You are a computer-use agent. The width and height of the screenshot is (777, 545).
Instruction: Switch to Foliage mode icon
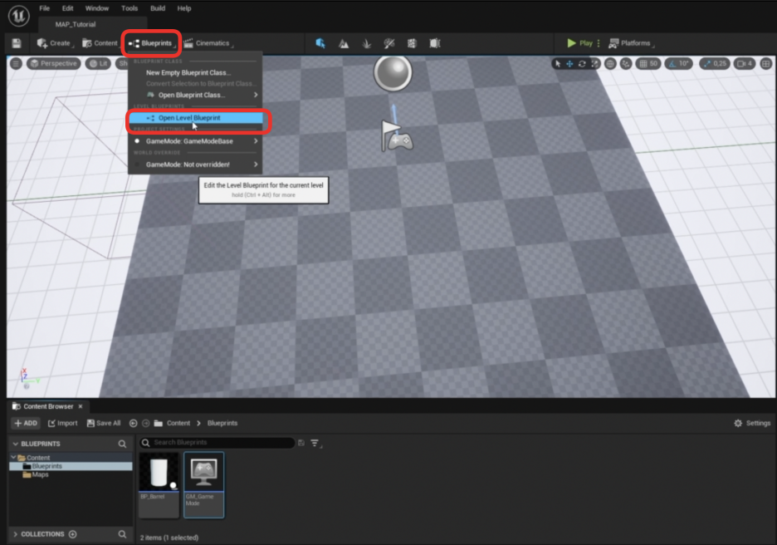pyautogui.click(x=367, y=44)
